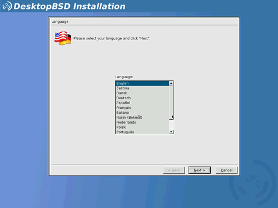Click the Next button

tap(199, 170)
